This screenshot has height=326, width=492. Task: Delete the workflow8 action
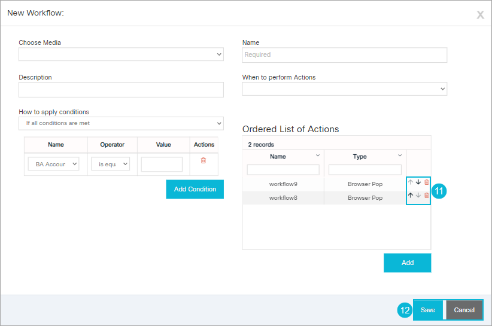click(x=426, y=196)
